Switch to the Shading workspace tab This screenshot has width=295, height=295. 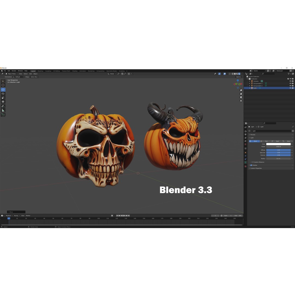(75, 71)
